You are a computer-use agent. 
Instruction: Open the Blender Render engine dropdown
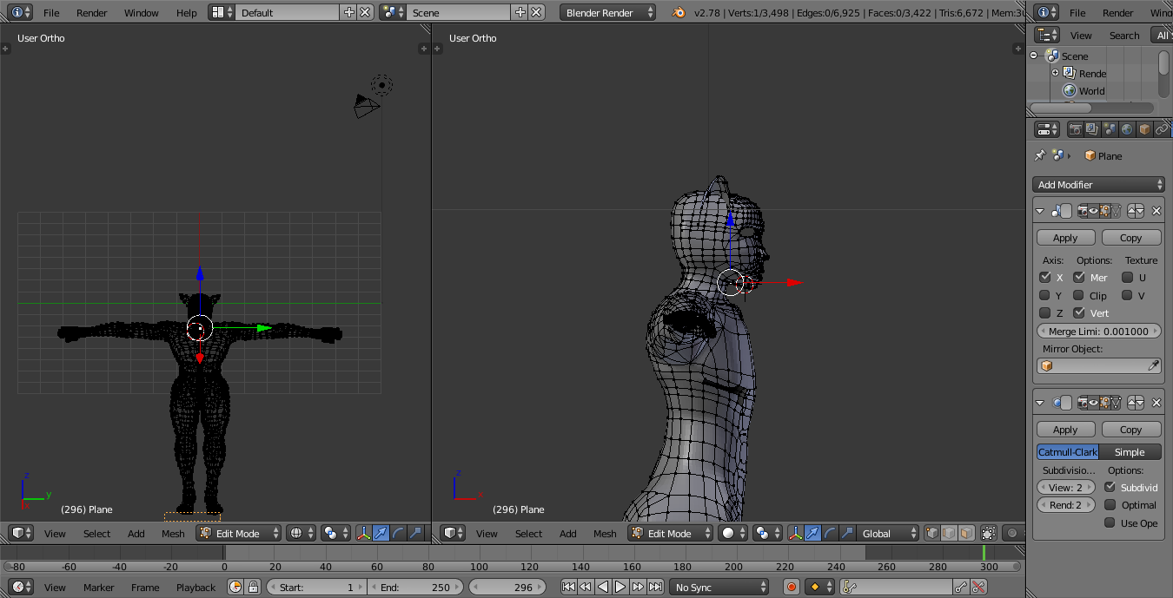pos(608,13)
